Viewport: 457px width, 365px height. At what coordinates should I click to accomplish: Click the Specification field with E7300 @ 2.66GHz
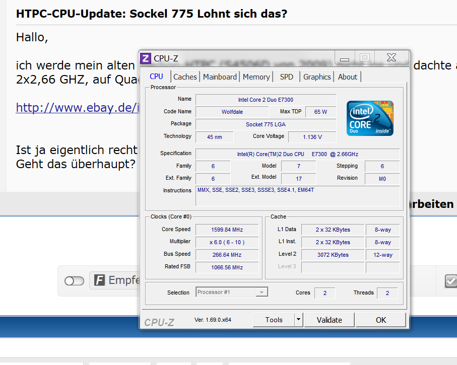pos(298,154)
